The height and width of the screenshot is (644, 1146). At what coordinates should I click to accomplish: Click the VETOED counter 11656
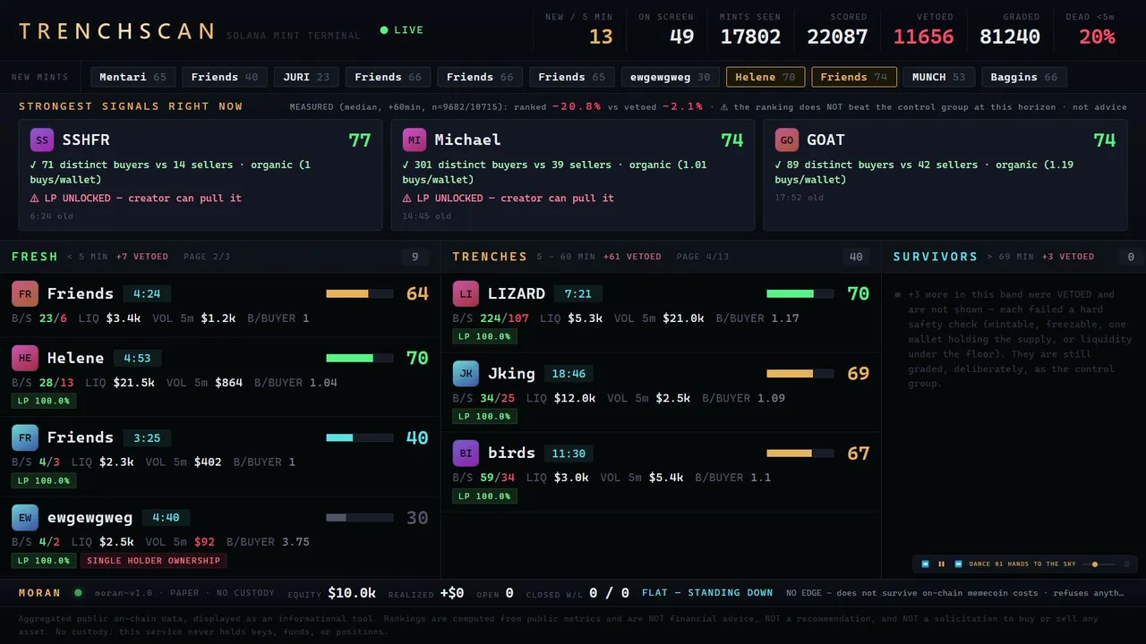[x=924, y=37]
